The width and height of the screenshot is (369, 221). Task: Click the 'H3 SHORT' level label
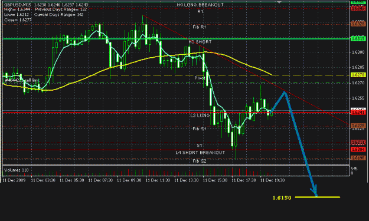(x=200, y=42)
